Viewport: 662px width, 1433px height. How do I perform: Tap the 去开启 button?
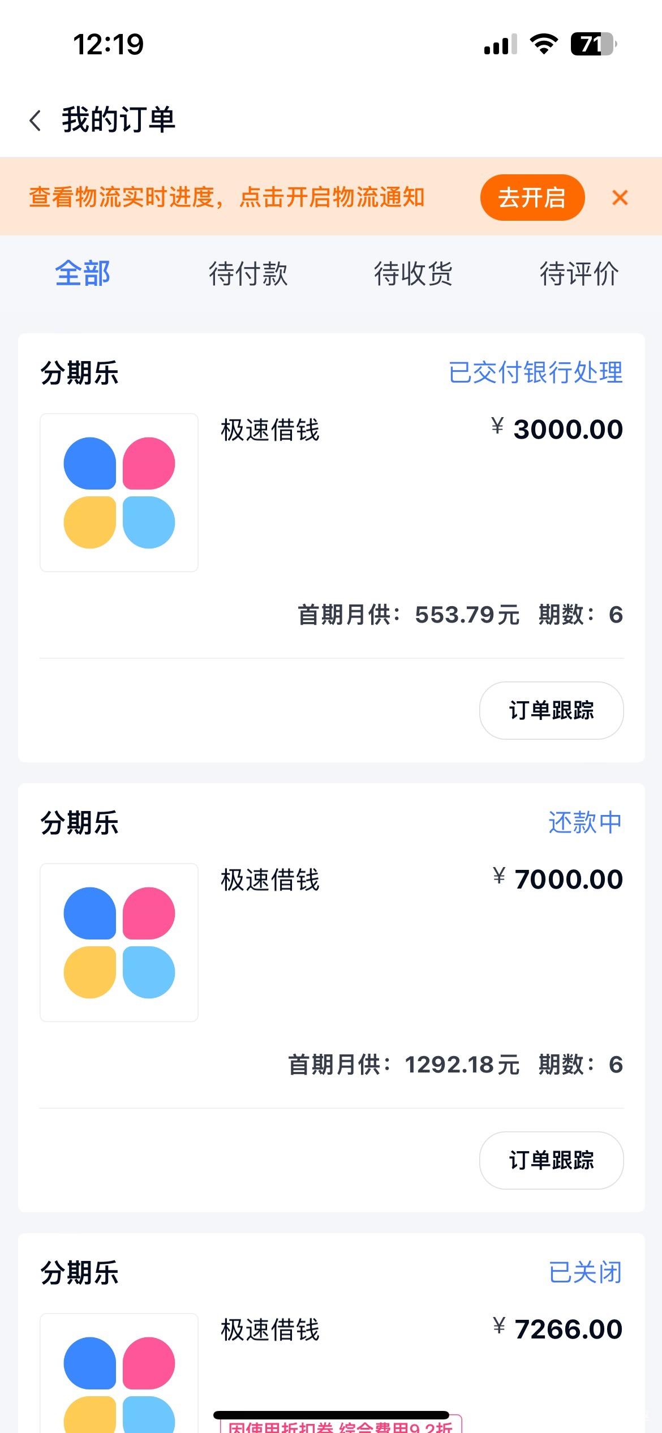click(532, 198)
